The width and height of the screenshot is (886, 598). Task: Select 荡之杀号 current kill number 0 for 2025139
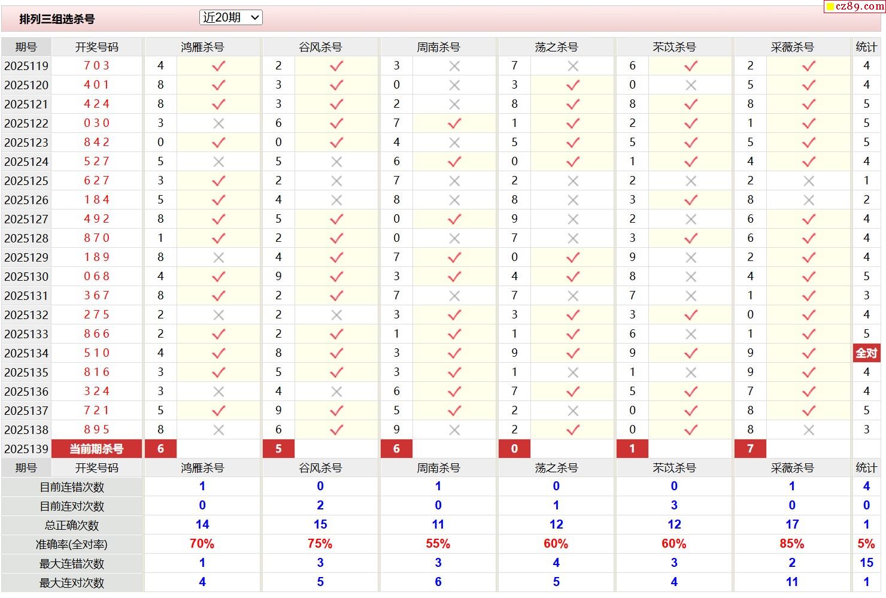[x=514, y=449]
